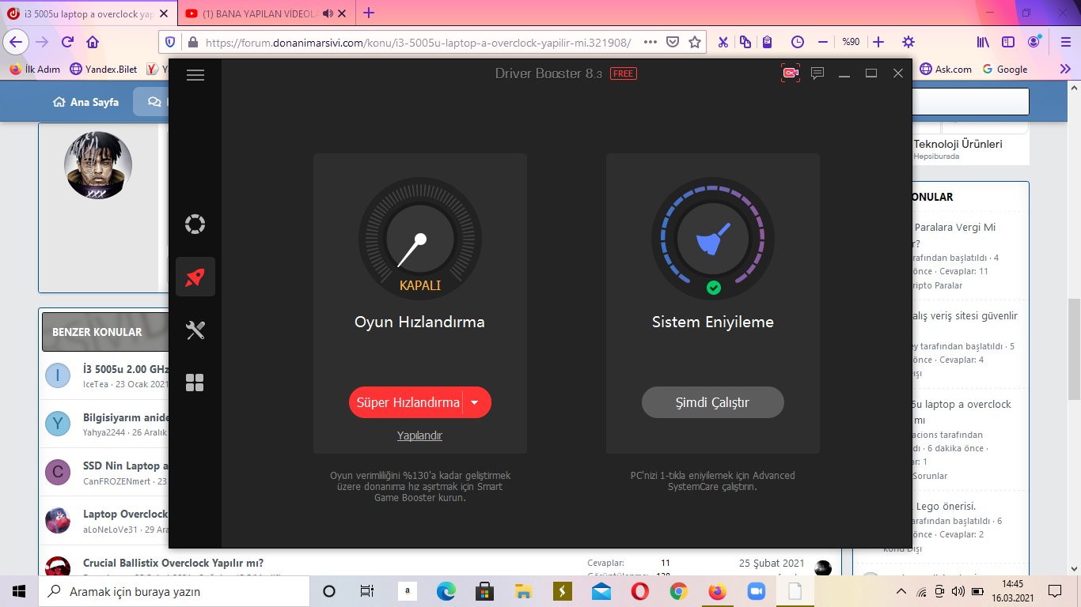Go to Firefox home page
The image size is (1081, 607).
coord(93,42)
